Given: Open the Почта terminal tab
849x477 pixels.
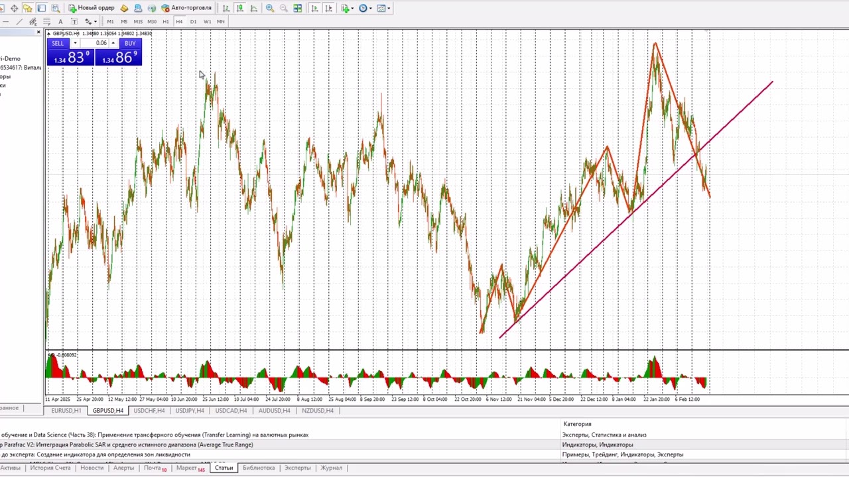Looking at the screenshot, I should tap(155, 468).
